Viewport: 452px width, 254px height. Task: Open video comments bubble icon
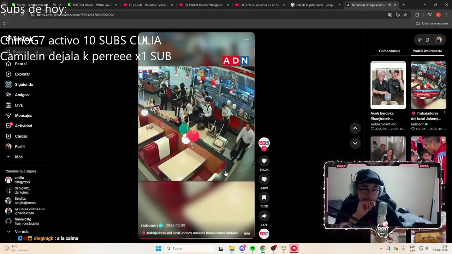264,179
